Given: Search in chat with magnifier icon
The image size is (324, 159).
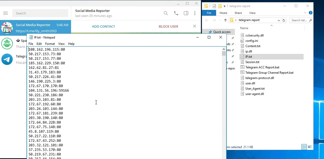Looking at the screenshot, I should [x=166, y=13].
